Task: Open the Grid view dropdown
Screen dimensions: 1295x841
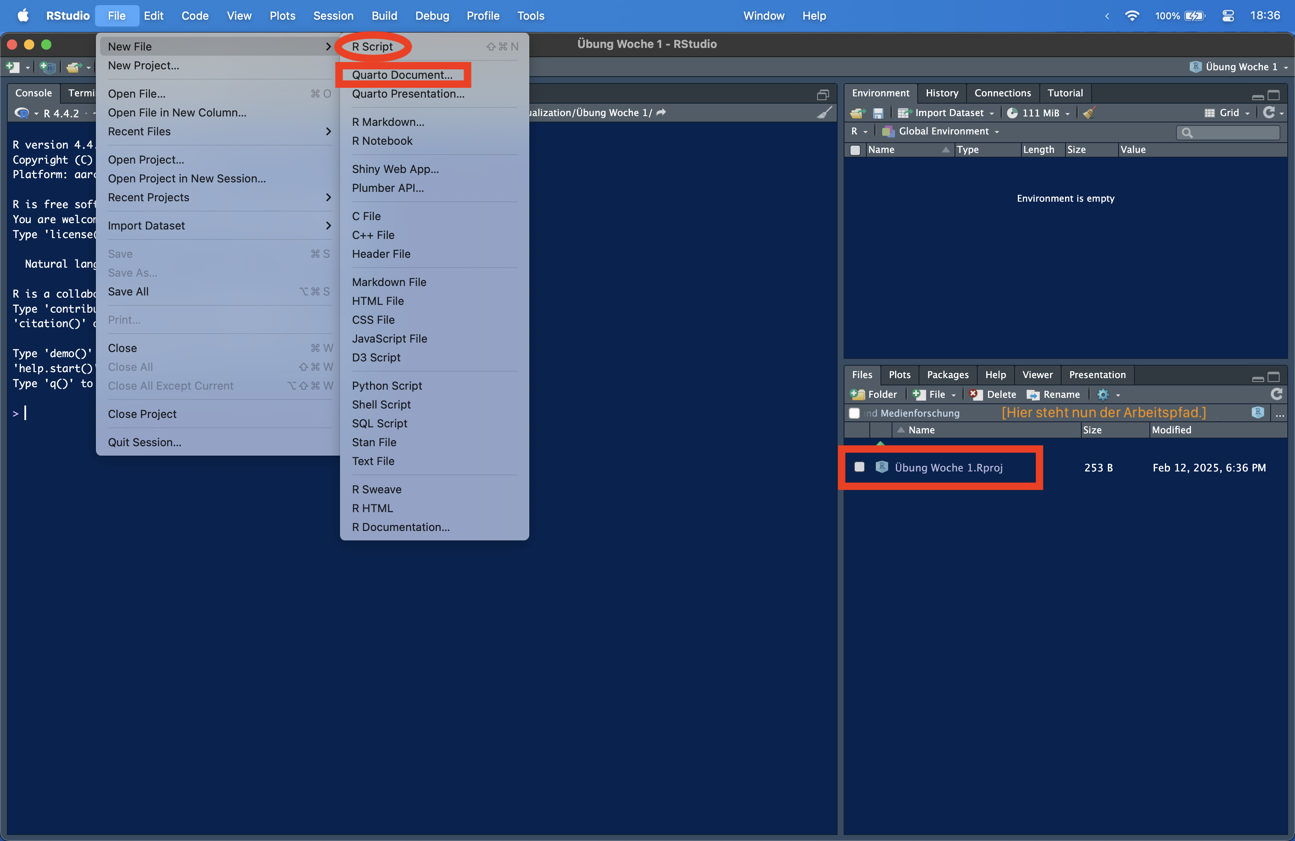Action: click(1247, 114)
